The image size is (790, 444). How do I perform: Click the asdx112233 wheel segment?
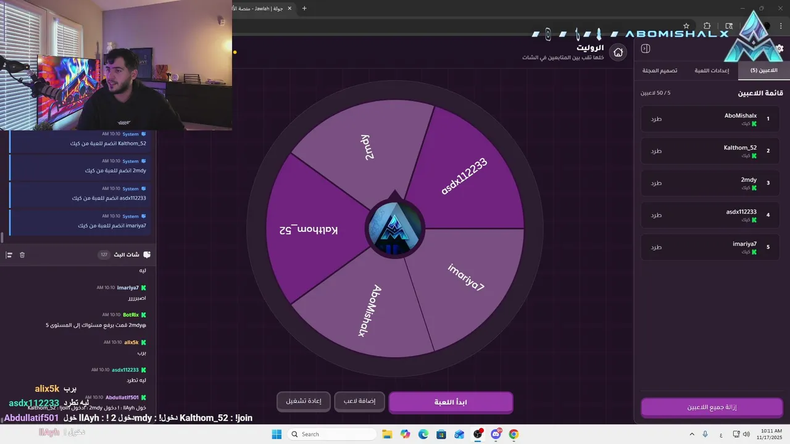point(464,176)
